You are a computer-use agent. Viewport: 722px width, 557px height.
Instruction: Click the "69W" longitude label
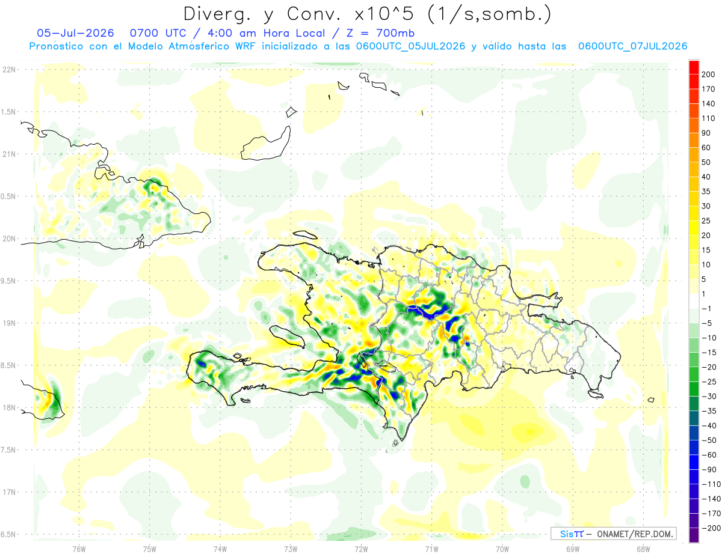573,548
